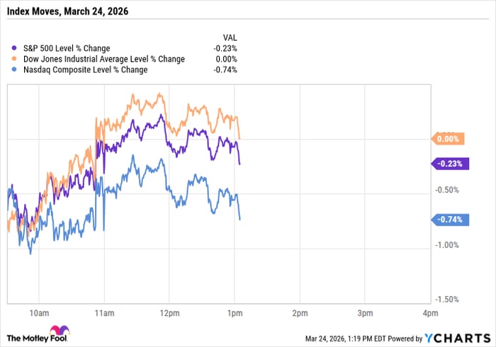Click the 11am time axis label
The image size is (496, 347).
(103, 312)
